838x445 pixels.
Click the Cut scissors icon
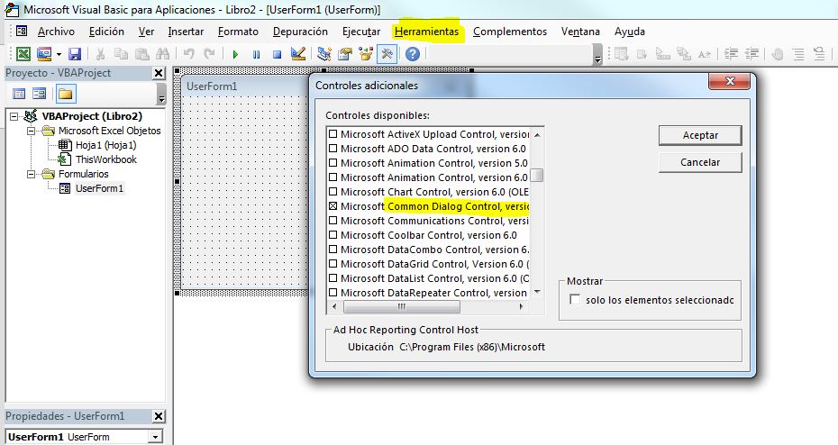(x=101, y=54)
